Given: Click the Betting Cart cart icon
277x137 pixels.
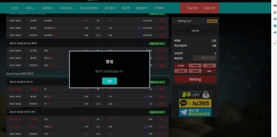Looking at the screenshot, I should click(x=175, y=21).
